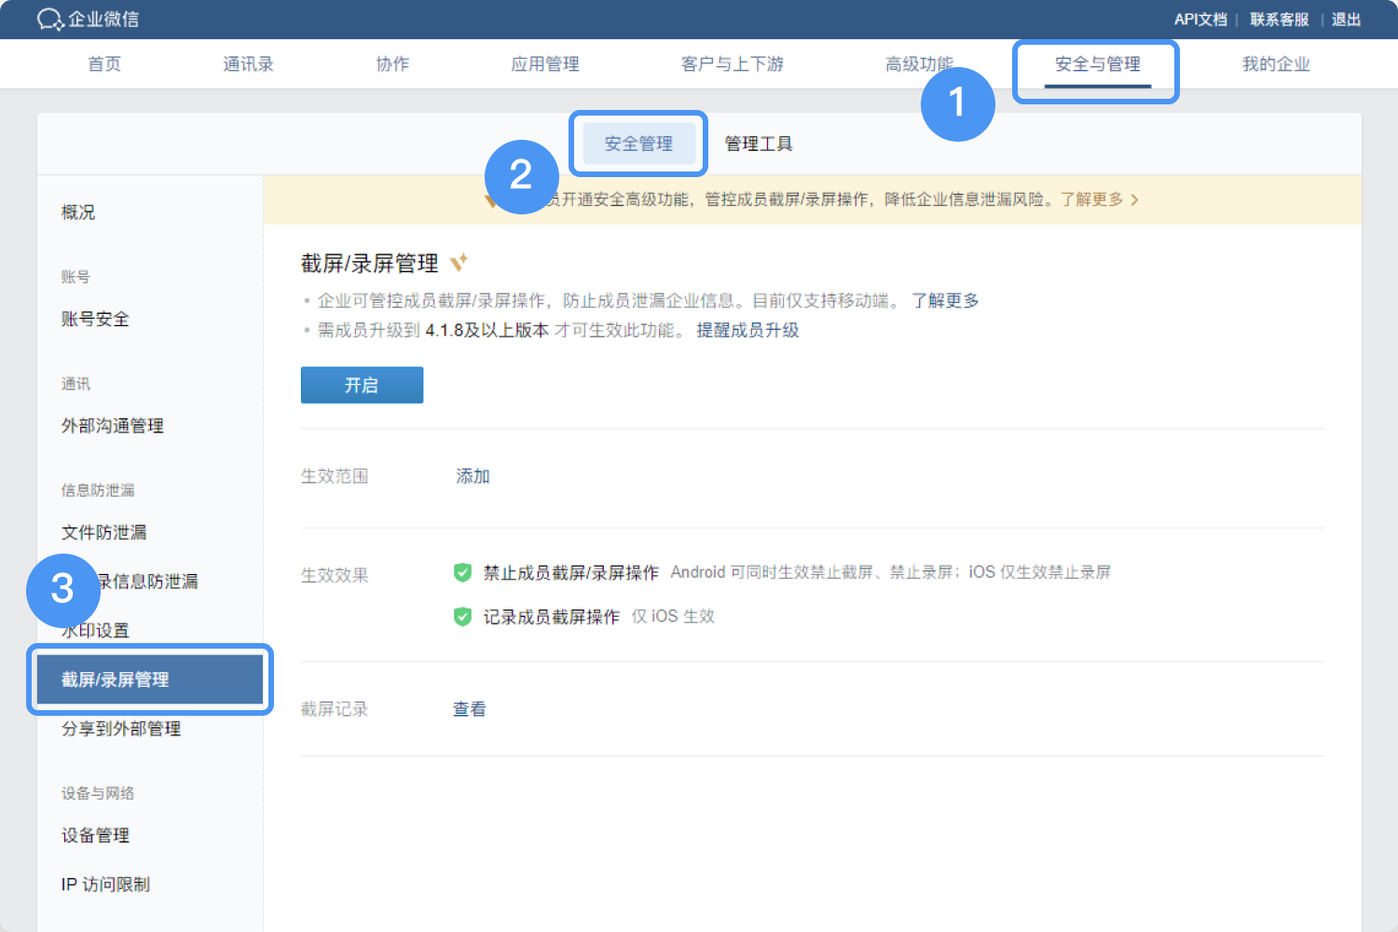
Task: Open the 安全与管理 navigation menu
Action: 1096,64
